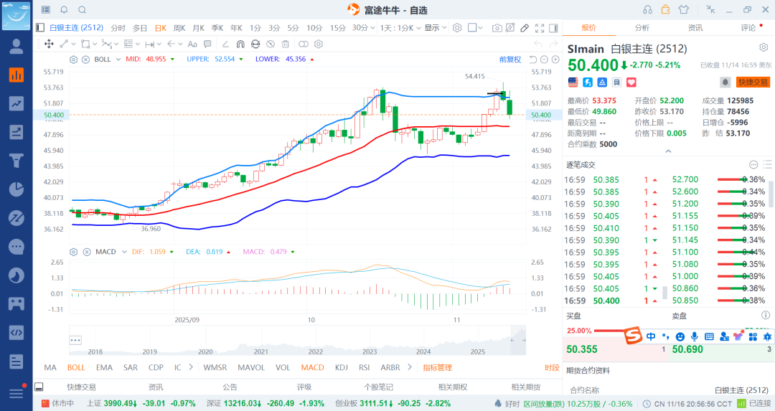Open the pie chart icon in sidebar
Screen dimensions: 775x411
pos(17,189)
